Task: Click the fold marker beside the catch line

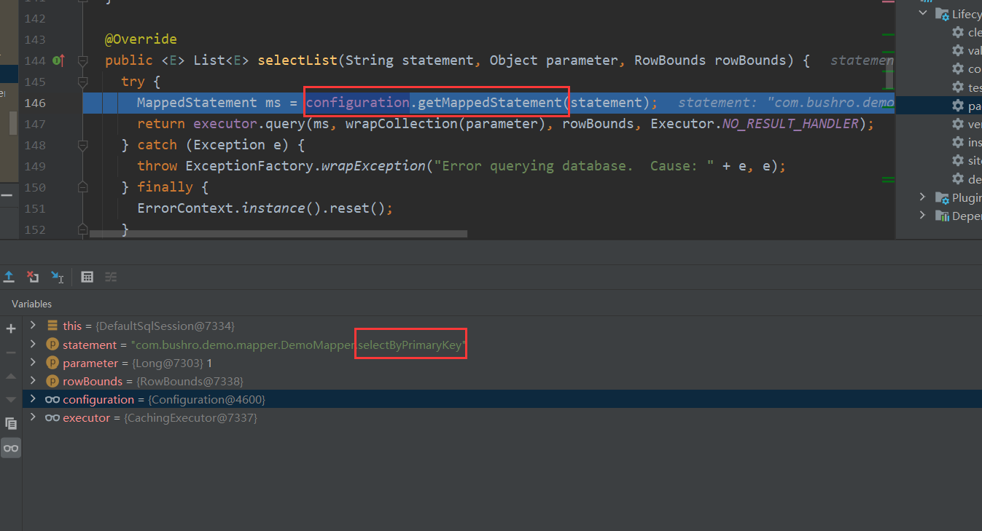Action: [82, 145]
